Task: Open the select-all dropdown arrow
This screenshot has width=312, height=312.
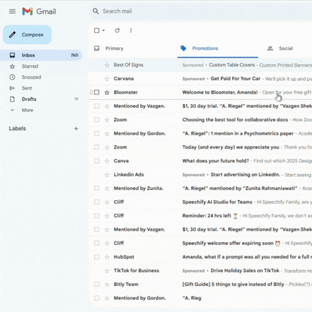Action: coord(103,31)
